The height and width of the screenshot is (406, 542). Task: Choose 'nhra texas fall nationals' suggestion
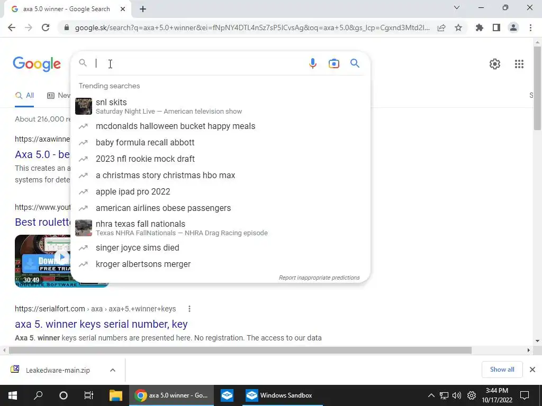[220, 228]
